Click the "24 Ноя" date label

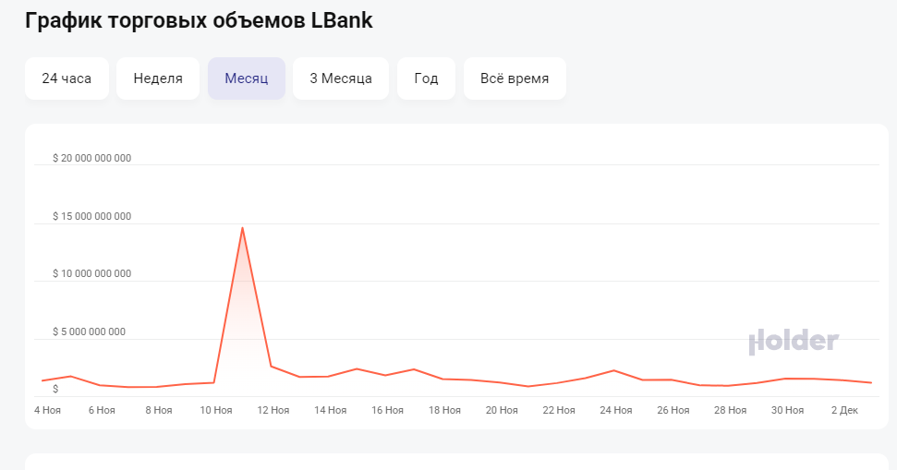point(616,410)
